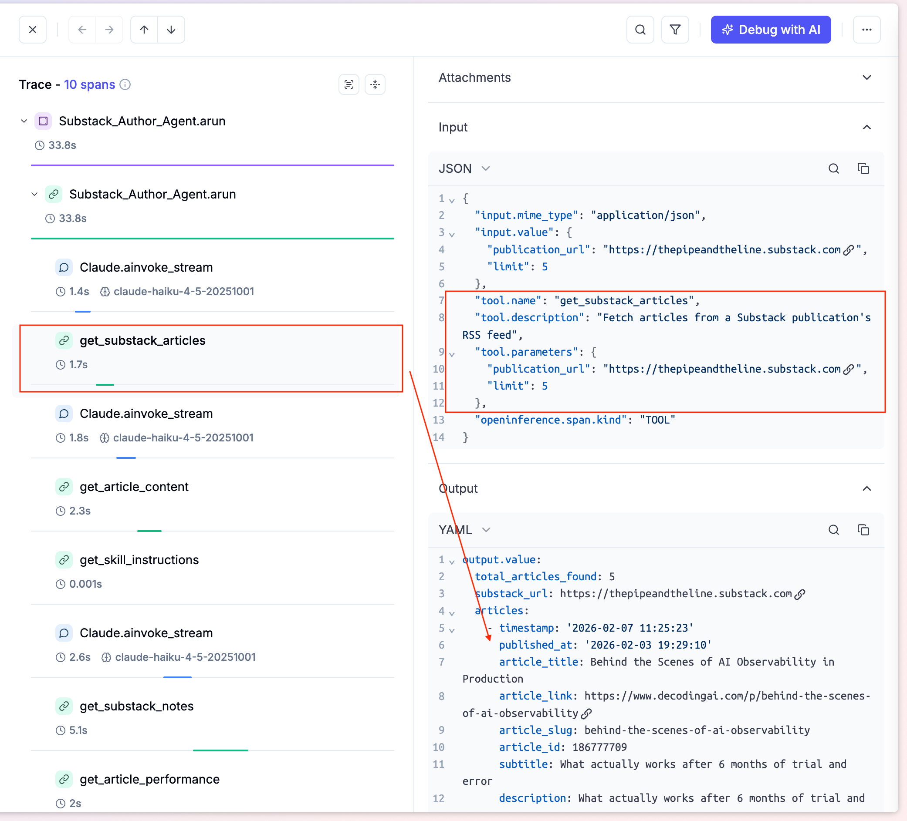
Task: Open the article_link decodingai URL link
Action: pos(586,713)
